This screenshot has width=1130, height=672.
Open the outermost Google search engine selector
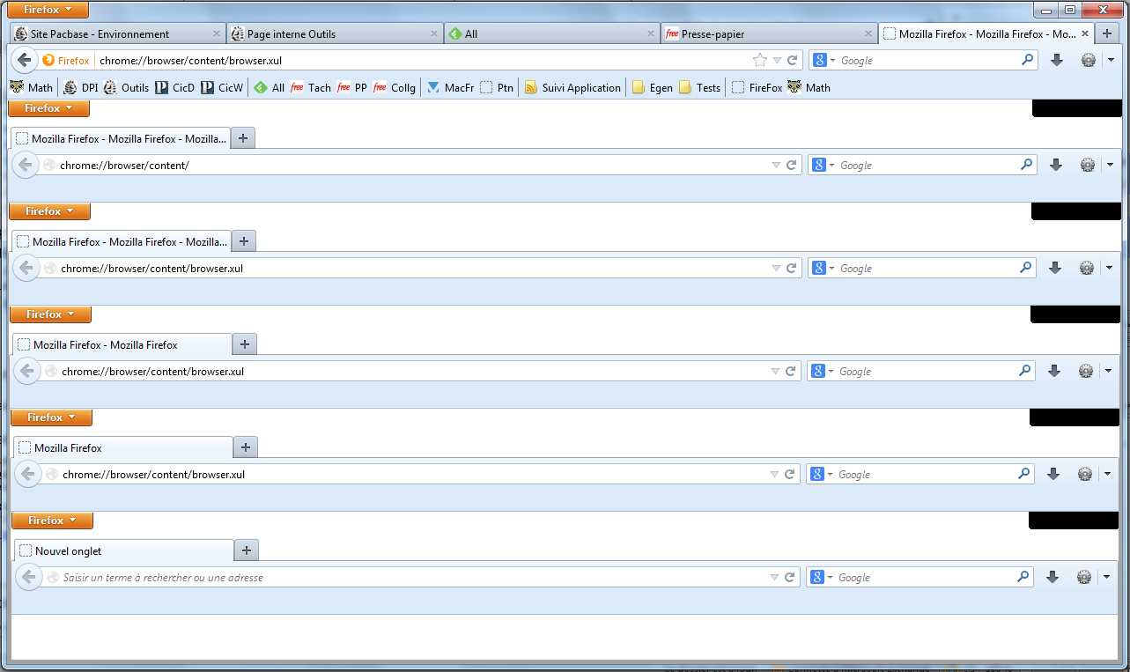pos(823,60)
